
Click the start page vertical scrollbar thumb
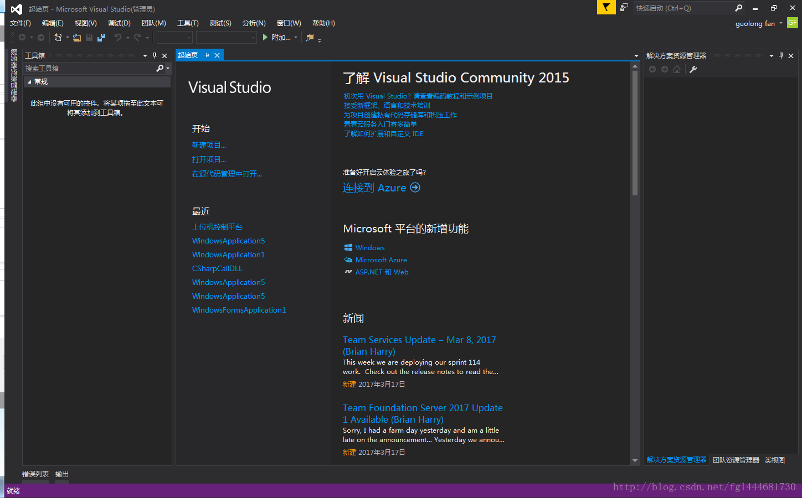tap(635, 133)
